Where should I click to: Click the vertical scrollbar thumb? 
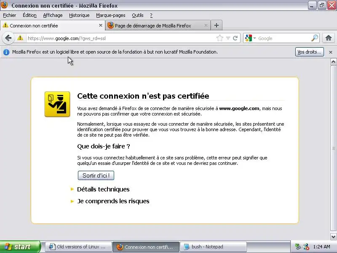(x=333, y=148)
